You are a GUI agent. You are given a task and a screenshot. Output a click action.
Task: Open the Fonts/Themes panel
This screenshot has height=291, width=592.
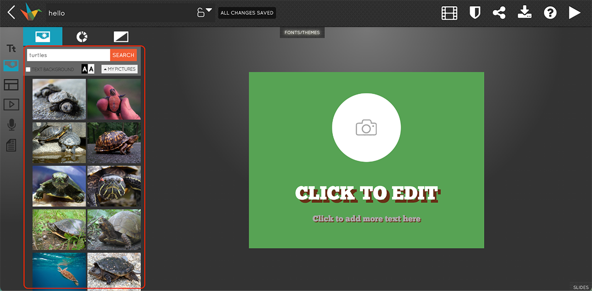(x=302, y=32)
